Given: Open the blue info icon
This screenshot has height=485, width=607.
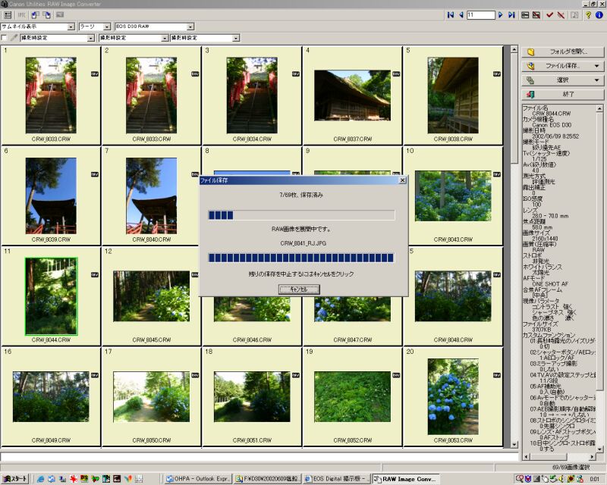Looking at the screenshot, I should (599, 14).
